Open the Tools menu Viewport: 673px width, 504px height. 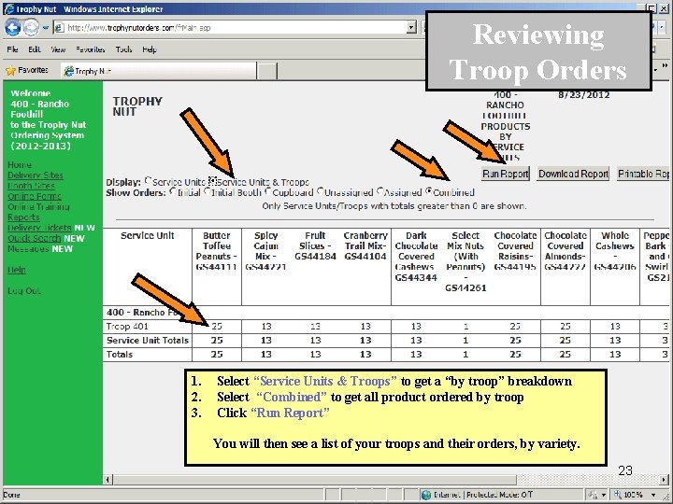click(x=123, y=49)
